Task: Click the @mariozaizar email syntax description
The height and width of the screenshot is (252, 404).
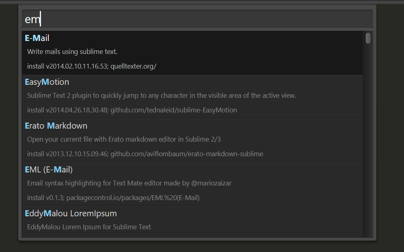Action: coord(130,183)
